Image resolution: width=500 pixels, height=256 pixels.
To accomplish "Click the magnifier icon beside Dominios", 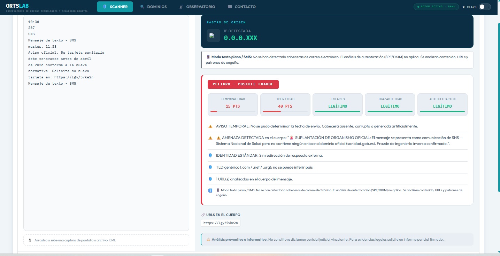I will (x=142, y=7).
